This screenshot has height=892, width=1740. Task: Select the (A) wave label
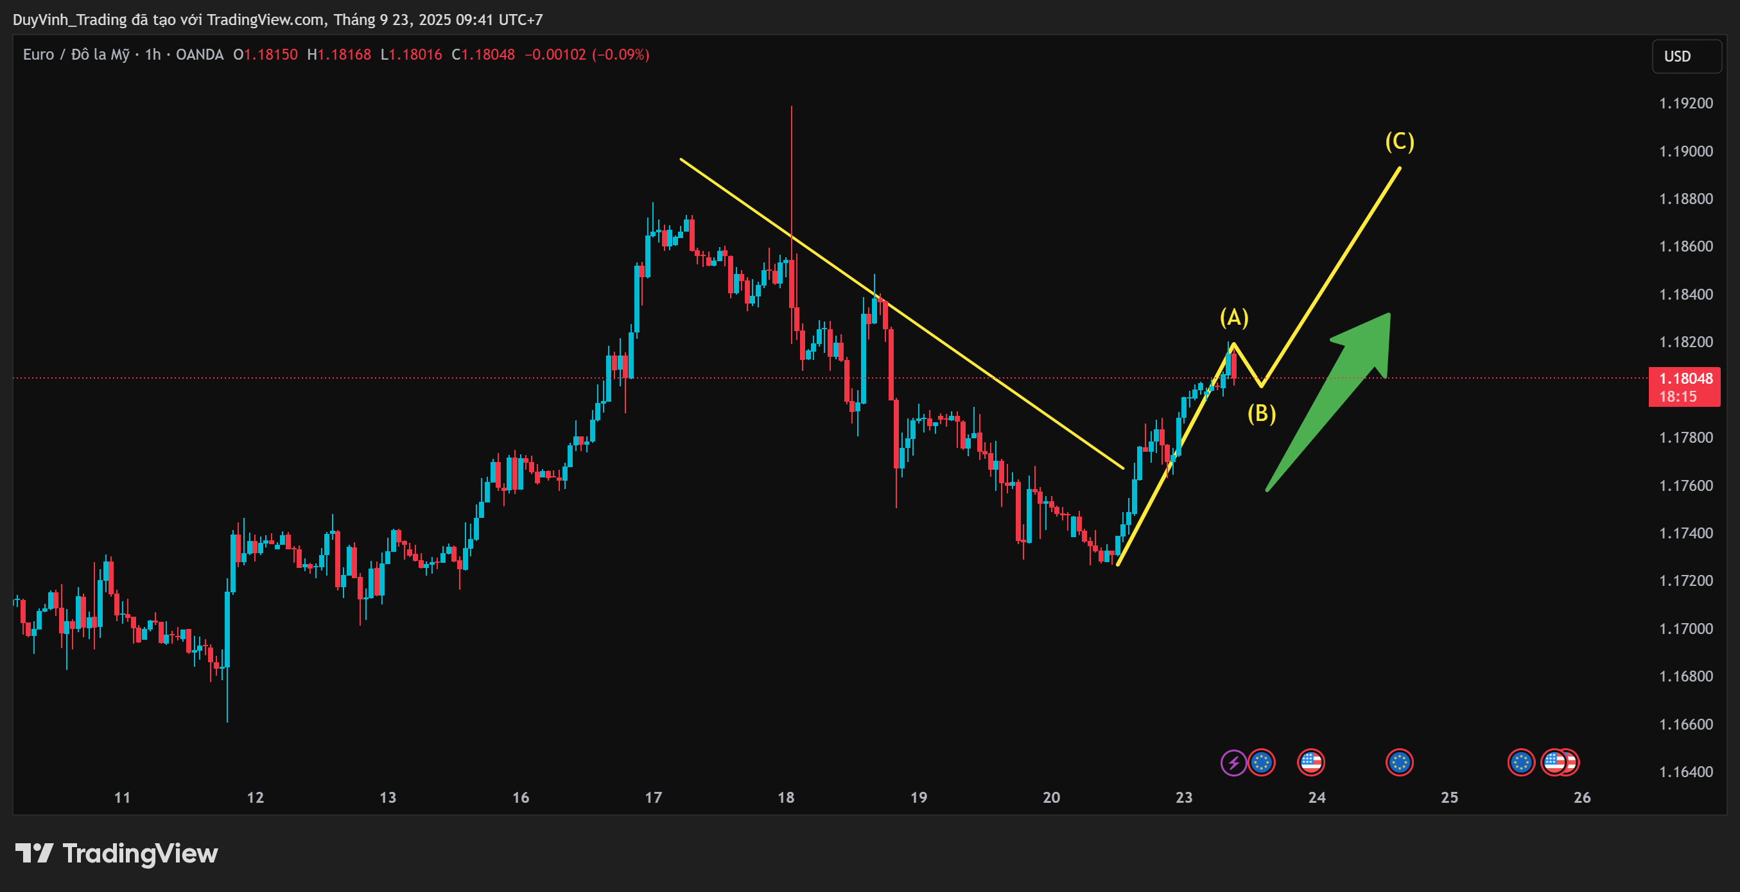(1234, 318)
